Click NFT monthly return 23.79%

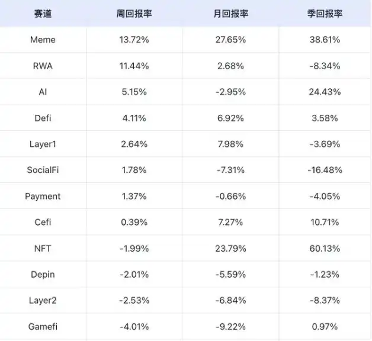tap(230, 248)
